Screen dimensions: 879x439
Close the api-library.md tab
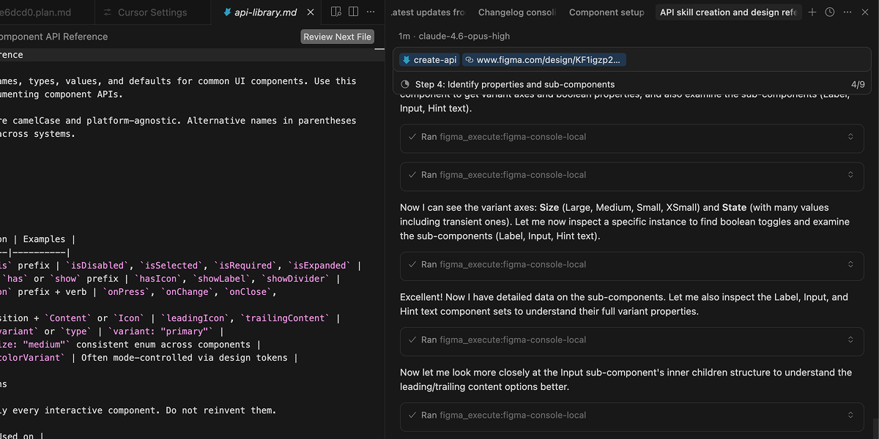coord(311,12)
